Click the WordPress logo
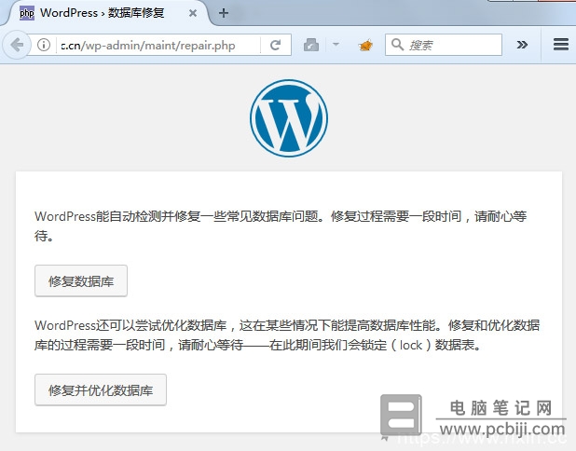The height and width of the screenshot is (451, 576). pos(289,118)
